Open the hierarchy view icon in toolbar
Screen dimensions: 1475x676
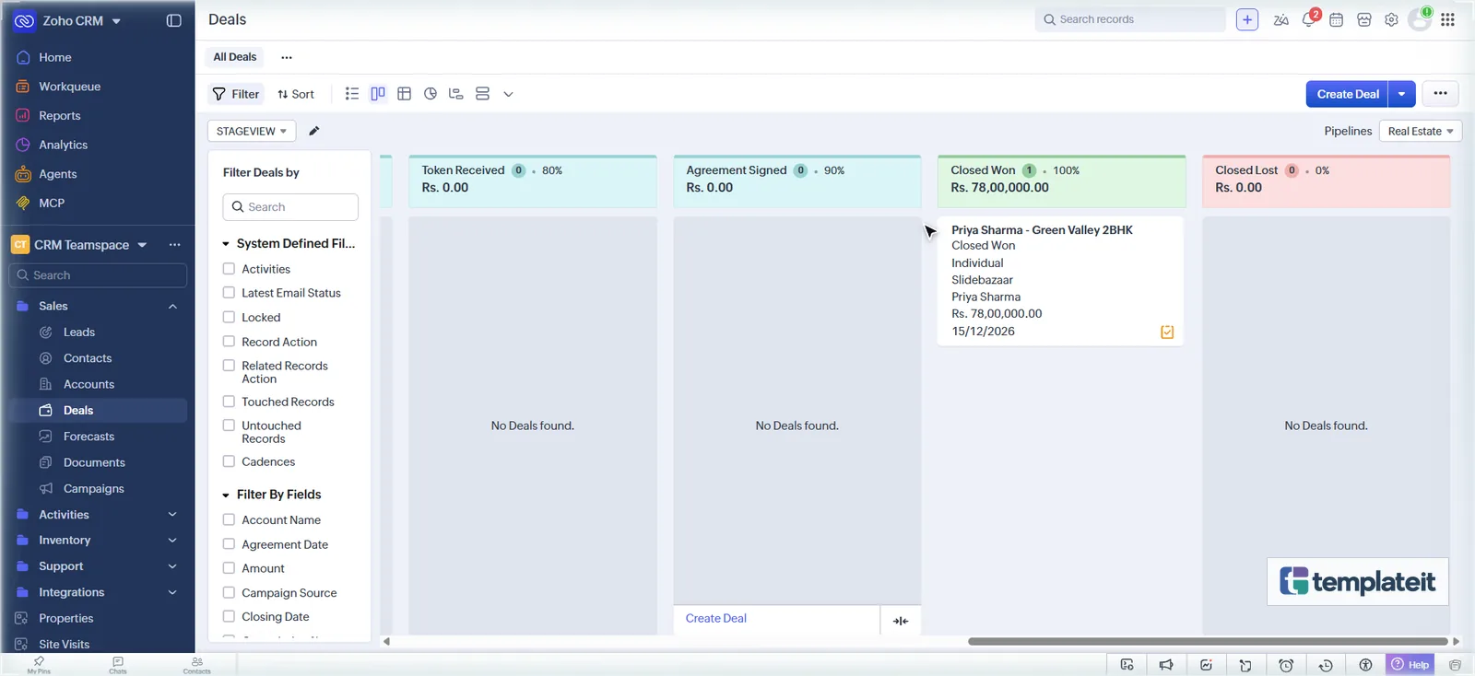[455, 94]
